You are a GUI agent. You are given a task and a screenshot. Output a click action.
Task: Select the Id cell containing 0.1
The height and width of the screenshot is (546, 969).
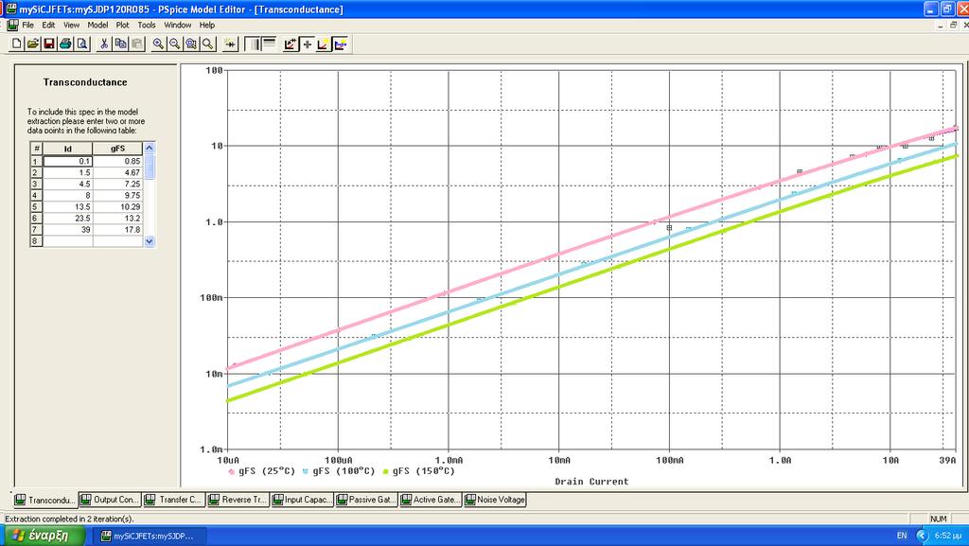tap(67, 161)
